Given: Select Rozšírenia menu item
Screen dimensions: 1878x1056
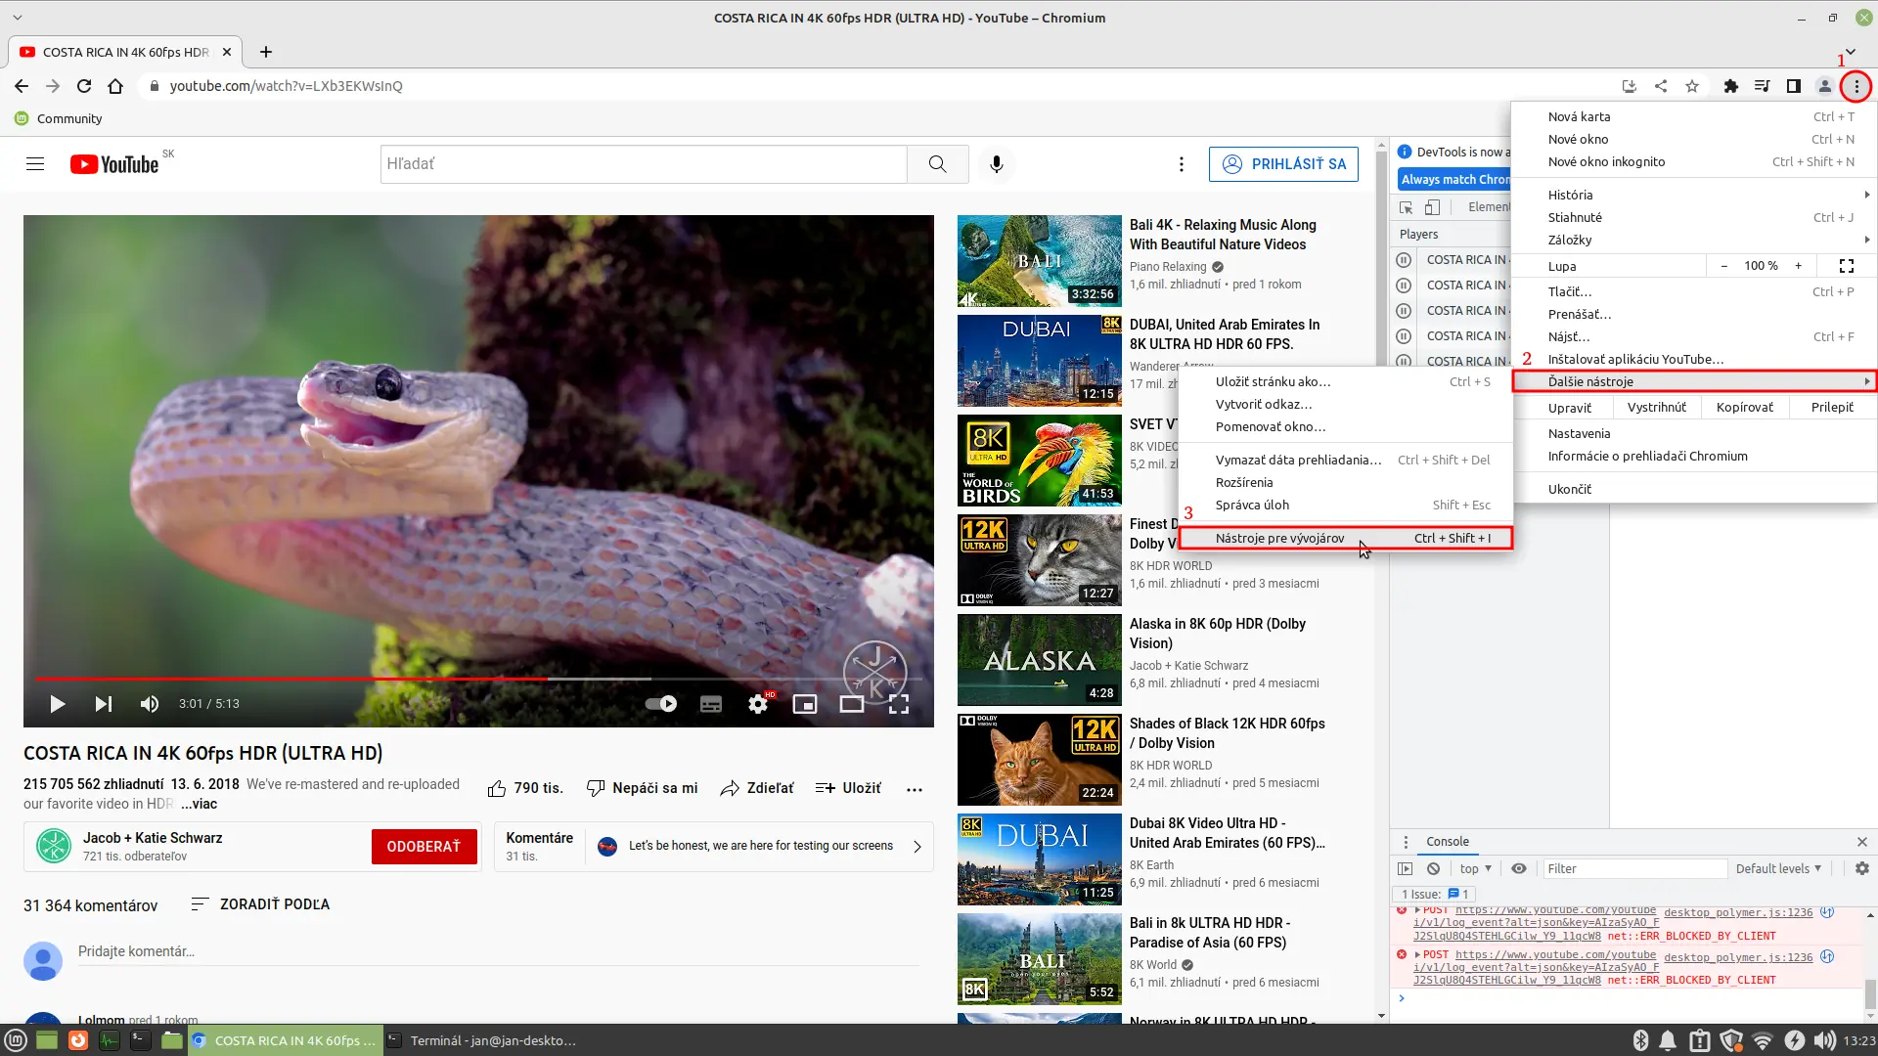Looking at the screenshot, I should point(1346,482).
